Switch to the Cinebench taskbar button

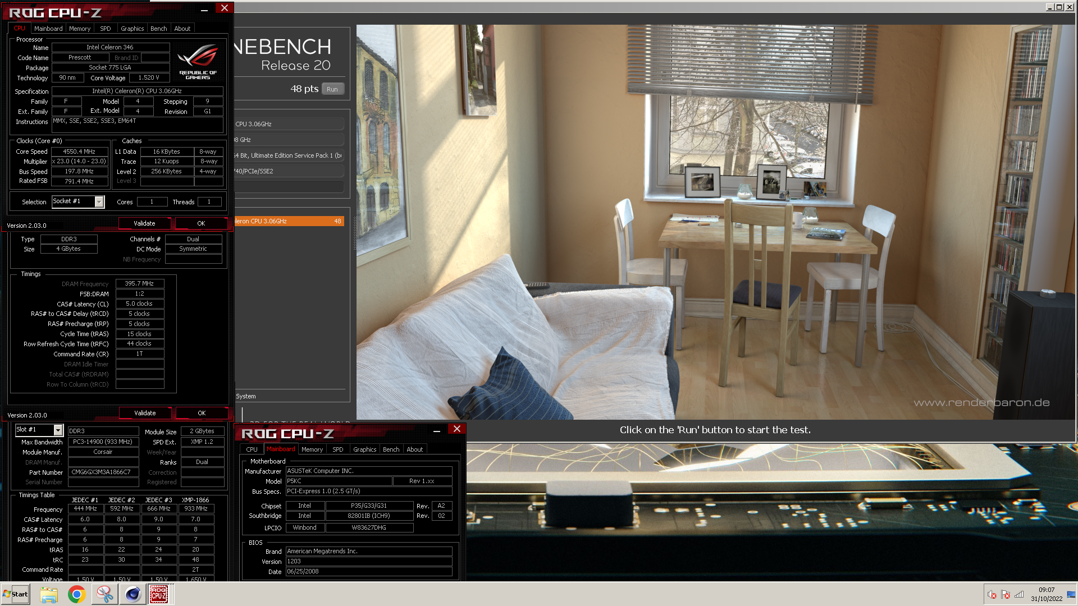(x=133, y=594)
